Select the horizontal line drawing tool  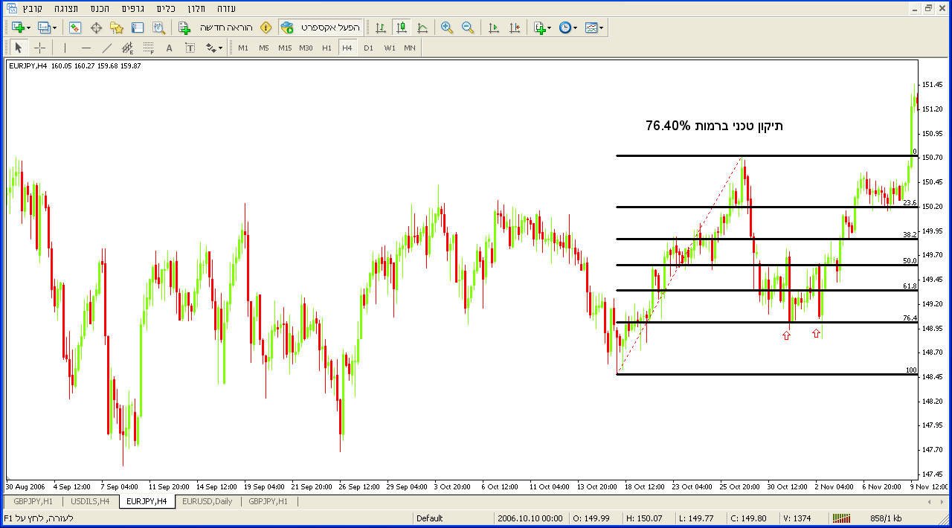click(x=86, y=48)
